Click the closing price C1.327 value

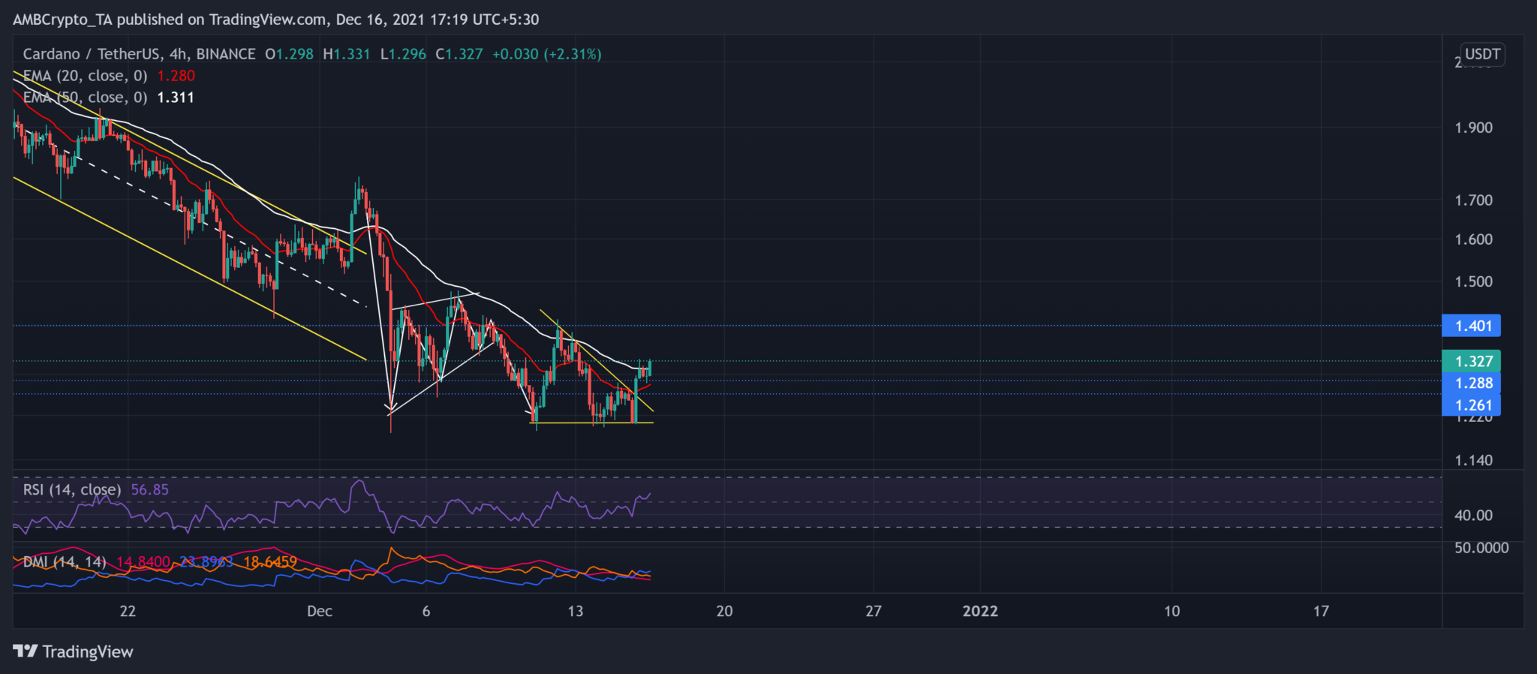(x=459, y=54)
